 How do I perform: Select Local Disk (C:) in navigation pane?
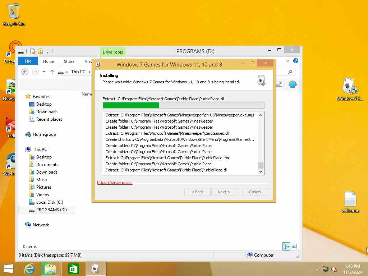pos(50,202)
